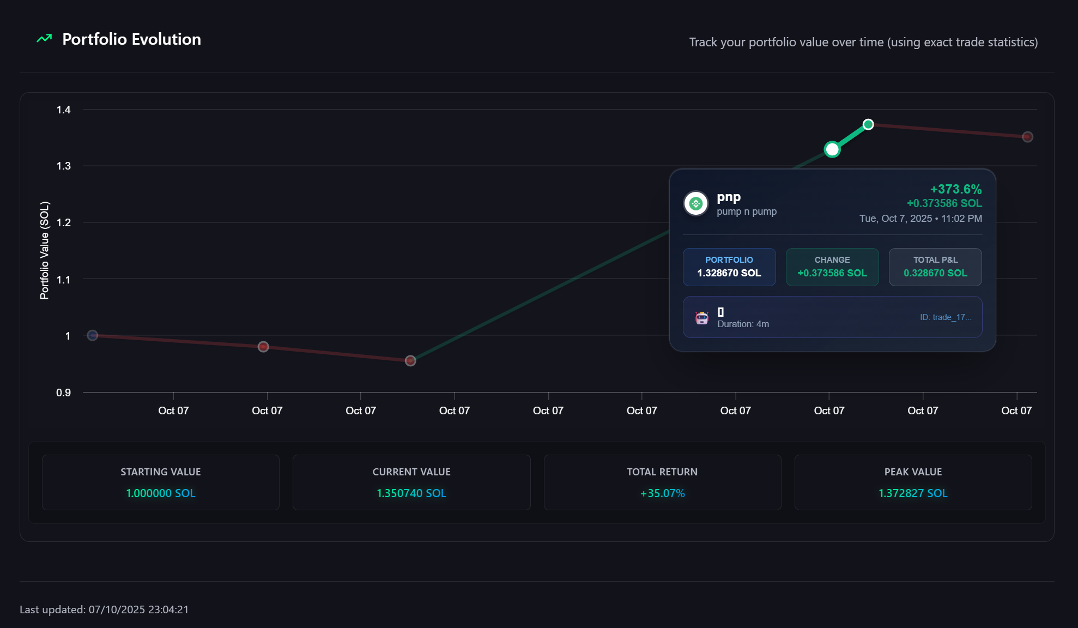Click the first blue data point at 1.0 SOL
This screenshot has height=628, width=1078.
[x=92, y=336]
